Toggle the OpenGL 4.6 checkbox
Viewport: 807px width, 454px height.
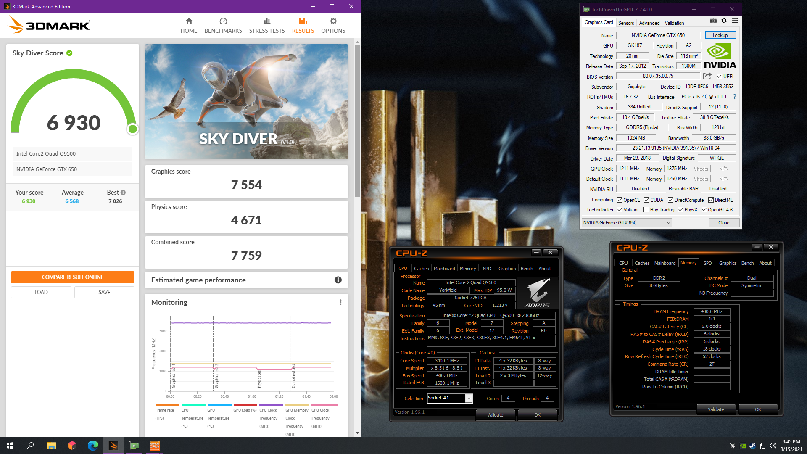tap(704, 210)
